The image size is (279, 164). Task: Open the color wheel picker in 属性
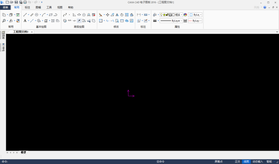185,15
